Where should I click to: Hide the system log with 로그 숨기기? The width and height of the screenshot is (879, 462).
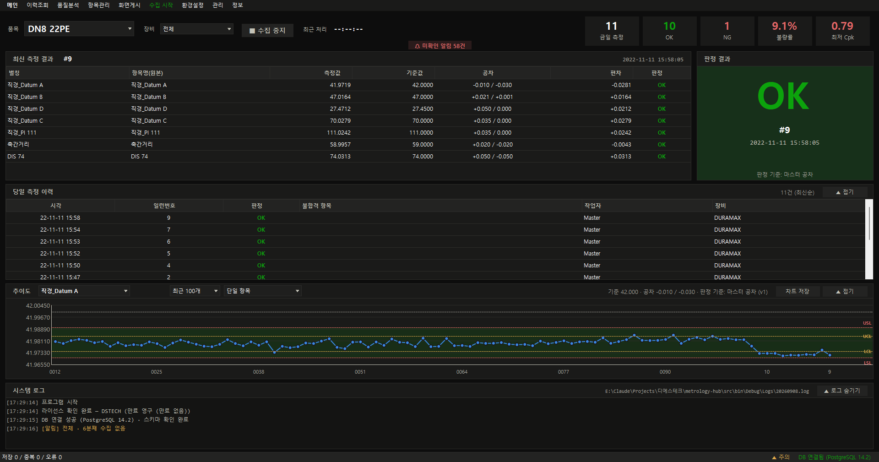click(x=842, y=391)
